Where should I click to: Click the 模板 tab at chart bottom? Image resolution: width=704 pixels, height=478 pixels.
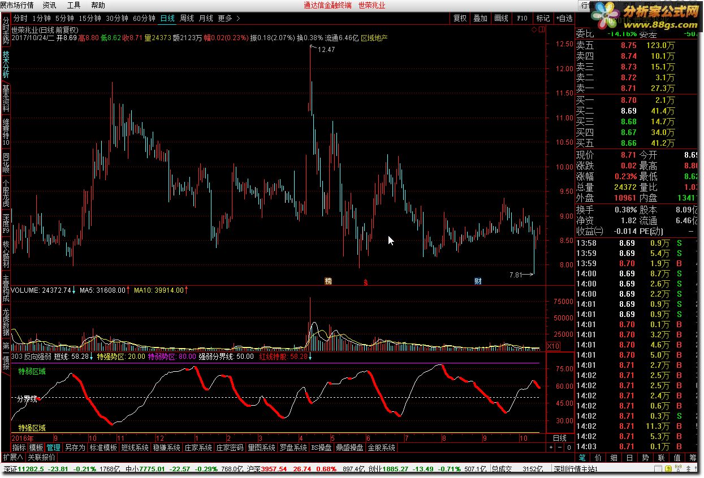coord(36,447)
